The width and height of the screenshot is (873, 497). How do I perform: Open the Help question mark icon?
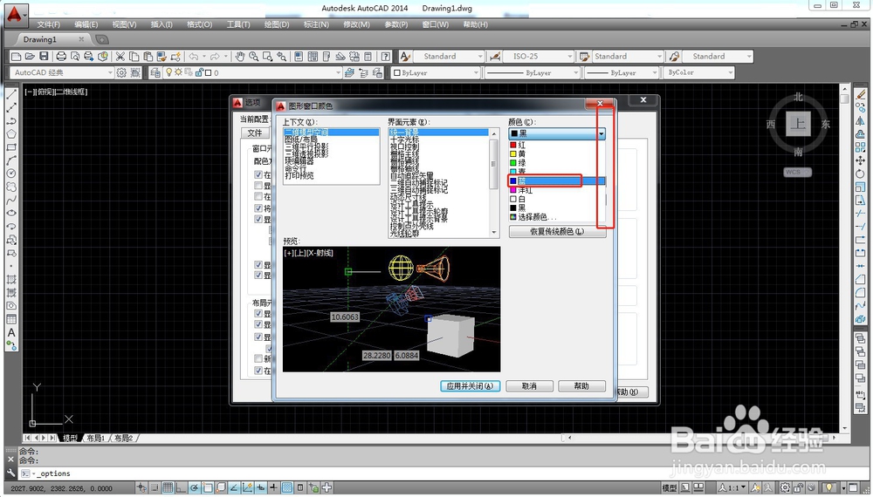(386, 56)
